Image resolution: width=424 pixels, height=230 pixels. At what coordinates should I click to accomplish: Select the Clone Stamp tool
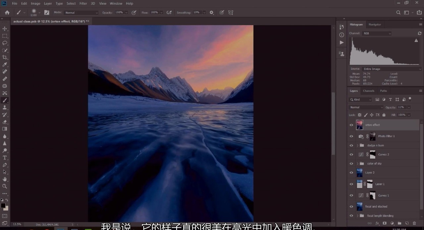click(x=5, y=107)
